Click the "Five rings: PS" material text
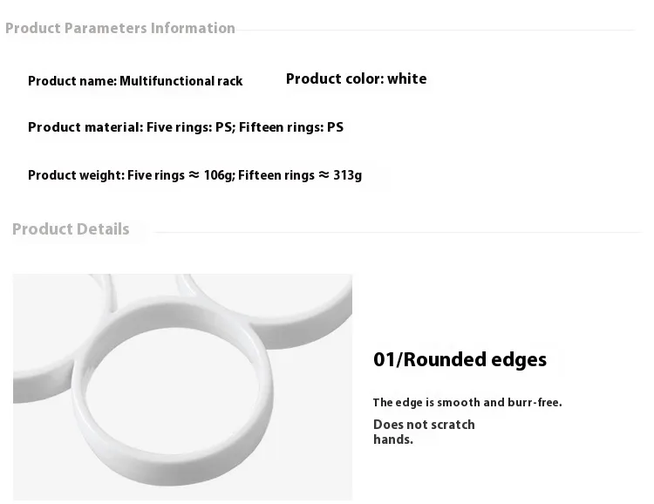Screen dimensions: 654x504 pyautogui.click(x=190, y=127)
